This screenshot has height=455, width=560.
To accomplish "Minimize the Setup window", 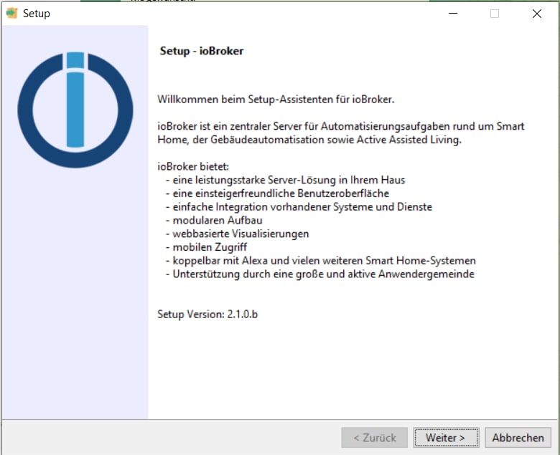I will click(453, 14).
